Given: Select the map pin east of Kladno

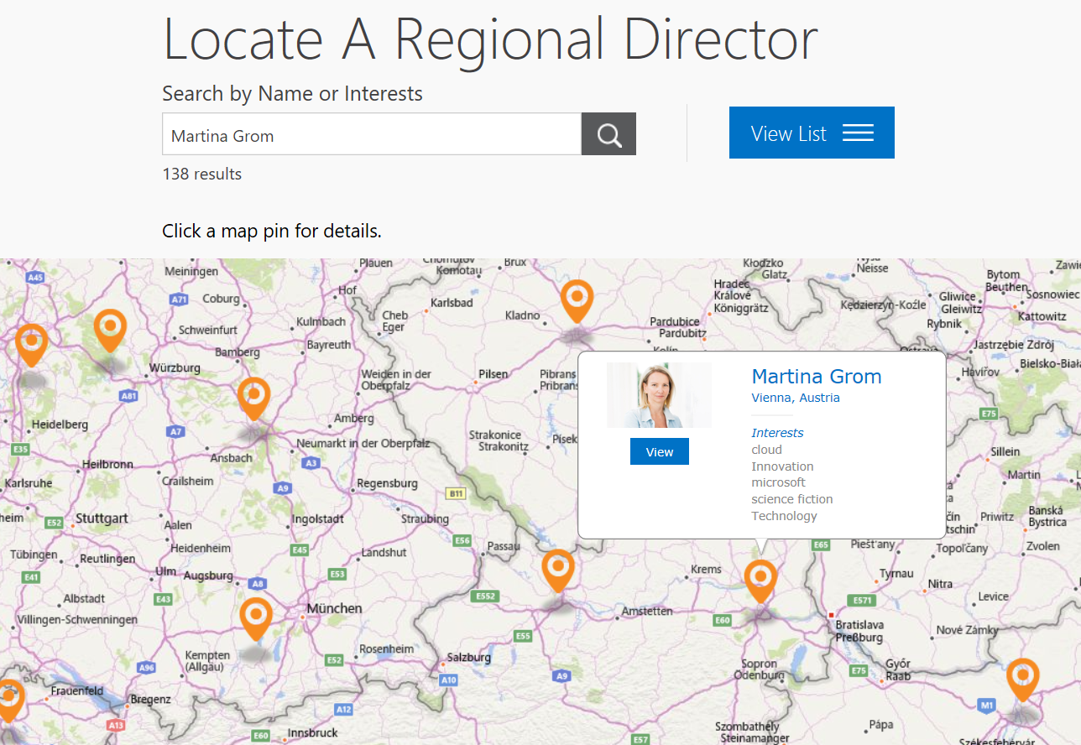Looking at the screenshot, I should (577, 300).
